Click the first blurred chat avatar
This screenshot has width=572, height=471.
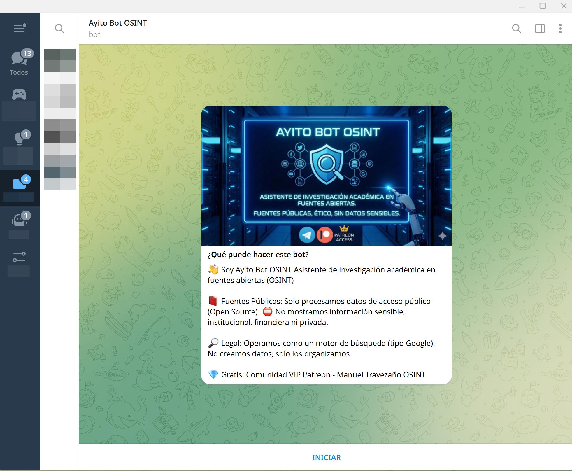pyautogui.click(x=60, y=60)
